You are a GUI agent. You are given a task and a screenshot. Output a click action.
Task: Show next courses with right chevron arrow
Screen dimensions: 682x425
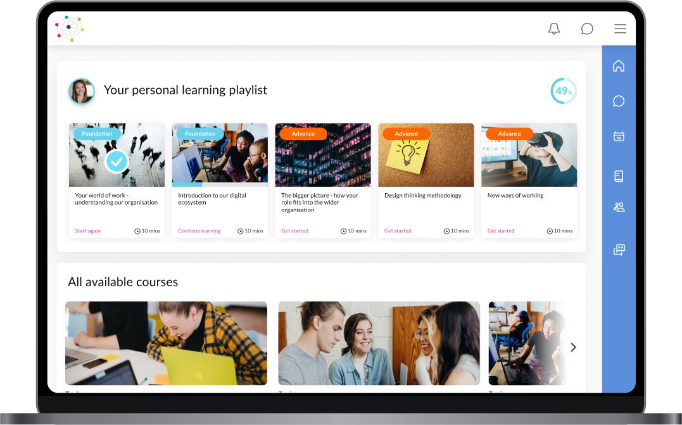(x=573, y=347)
